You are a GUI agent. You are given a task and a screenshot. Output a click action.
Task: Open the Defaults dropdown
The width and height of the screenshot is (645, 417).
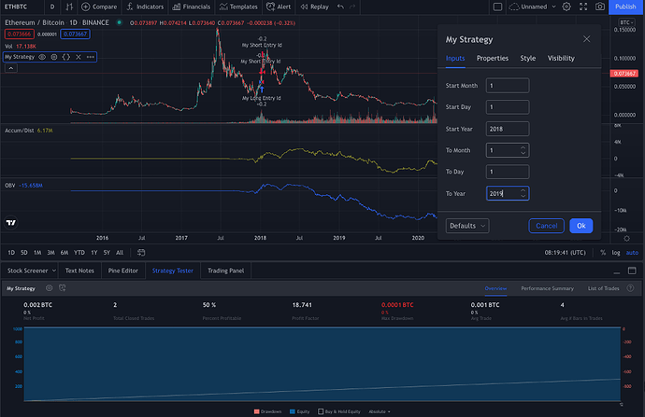[x=467, y=226]
